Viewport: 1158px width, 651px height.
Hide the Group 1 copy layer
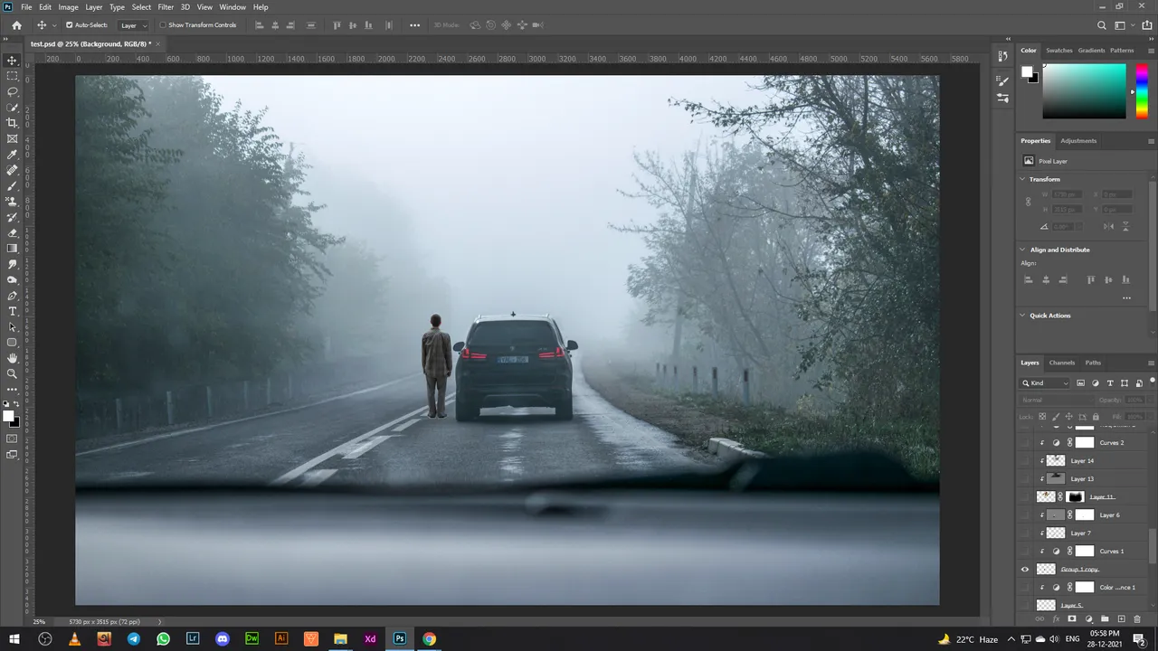1025,570
